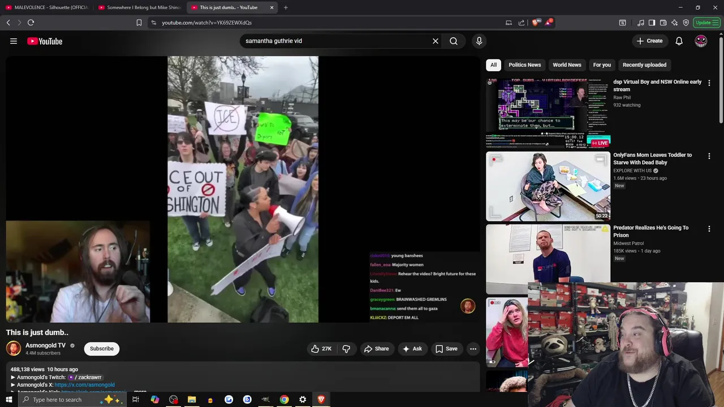Open the Asmongold TV channel name
This screenshot has width=724, height=407.
[x=45, y=345]
